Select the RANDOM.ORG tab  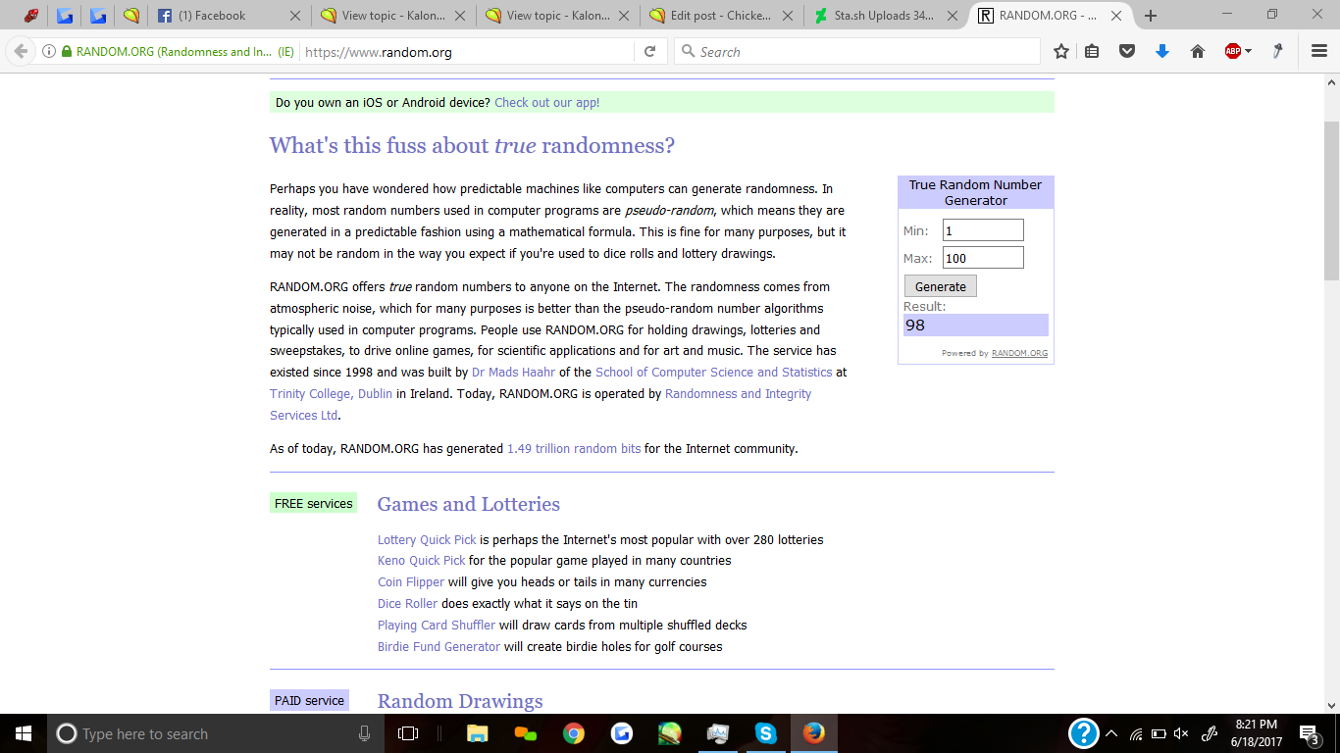coord(1050,16)
